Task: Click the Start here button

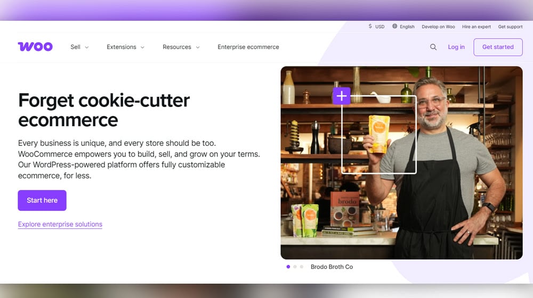Action: (42, 200)
